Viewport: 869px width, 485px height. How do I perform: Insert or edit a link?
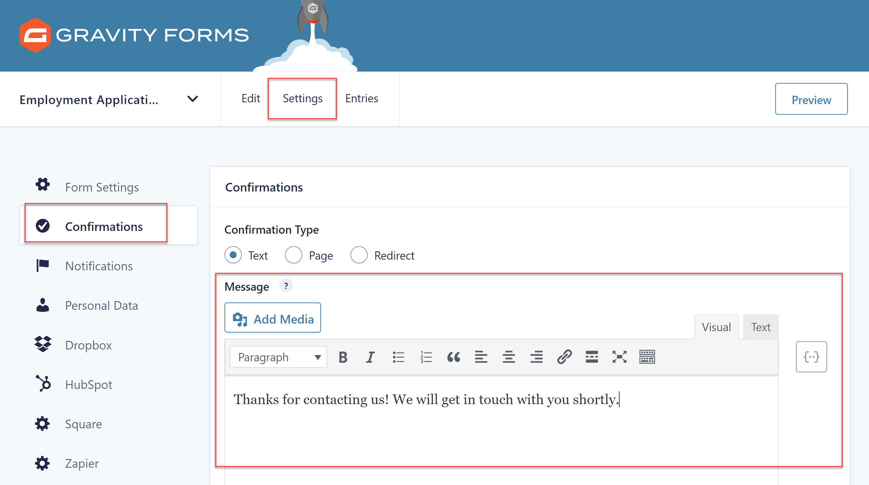click(564, 357)
